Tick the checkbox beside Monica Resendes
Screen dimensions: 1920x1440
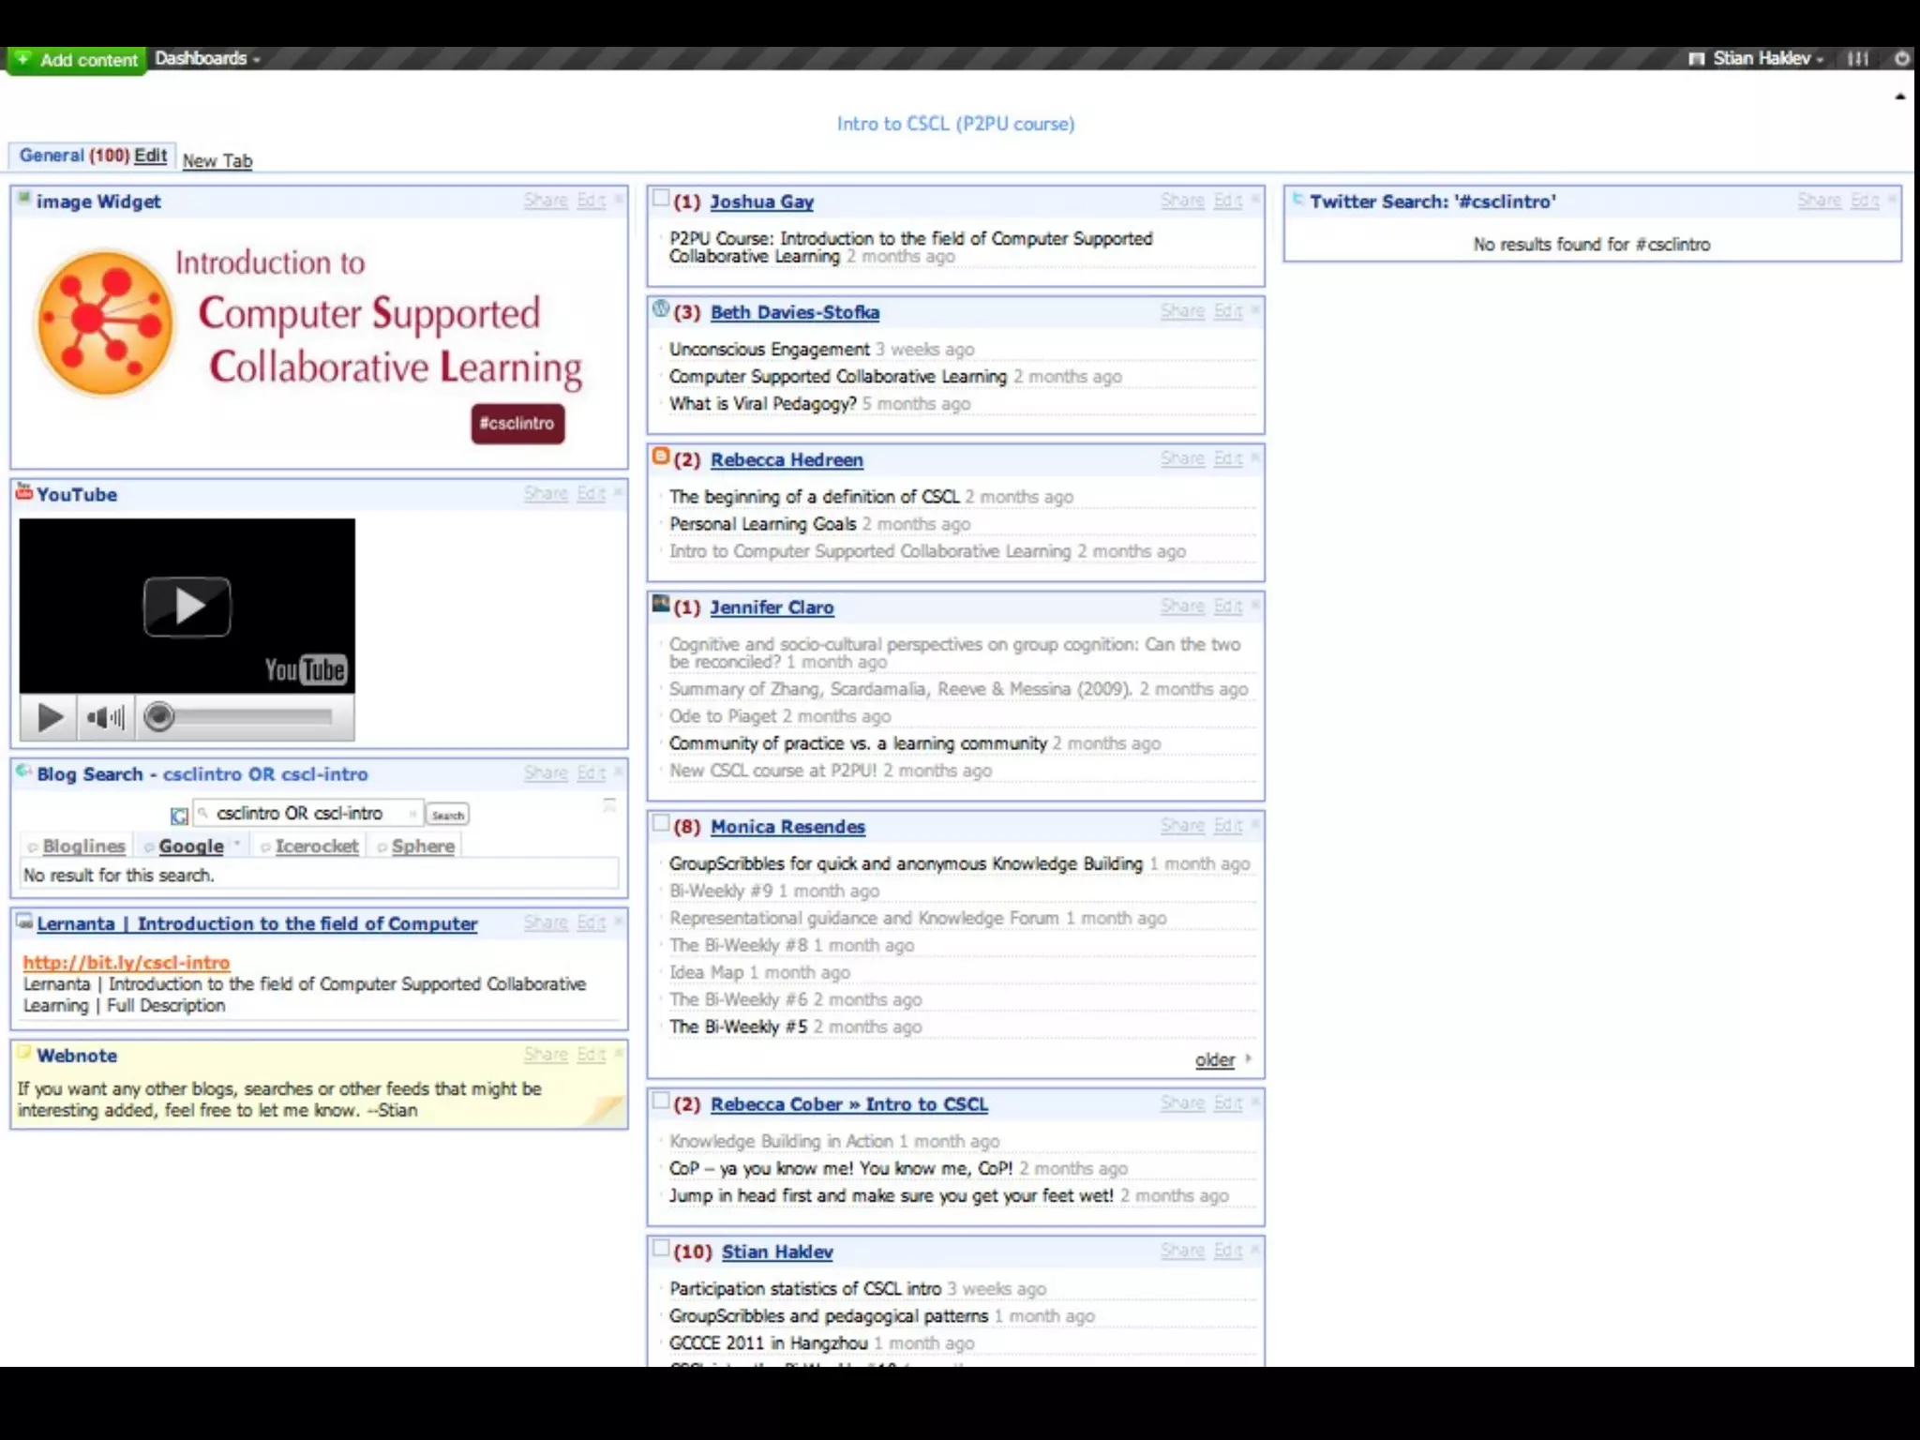click(x=661, y=824)
